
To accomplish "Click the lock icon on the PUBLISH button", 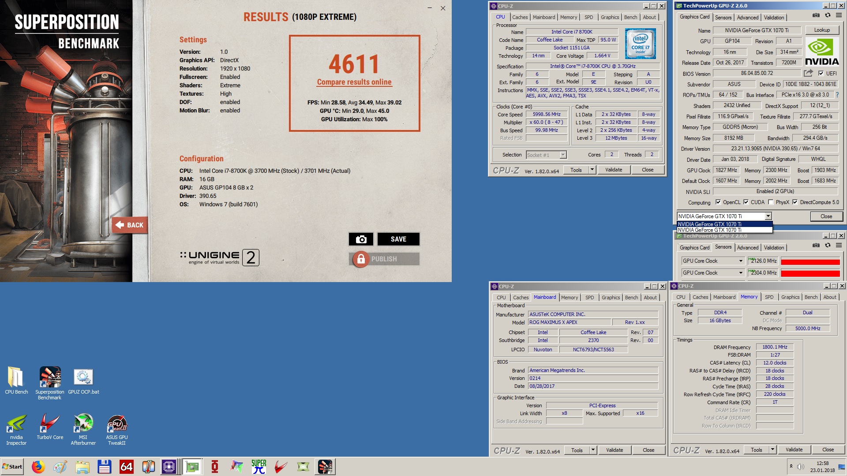I will (x=361, y=259).
